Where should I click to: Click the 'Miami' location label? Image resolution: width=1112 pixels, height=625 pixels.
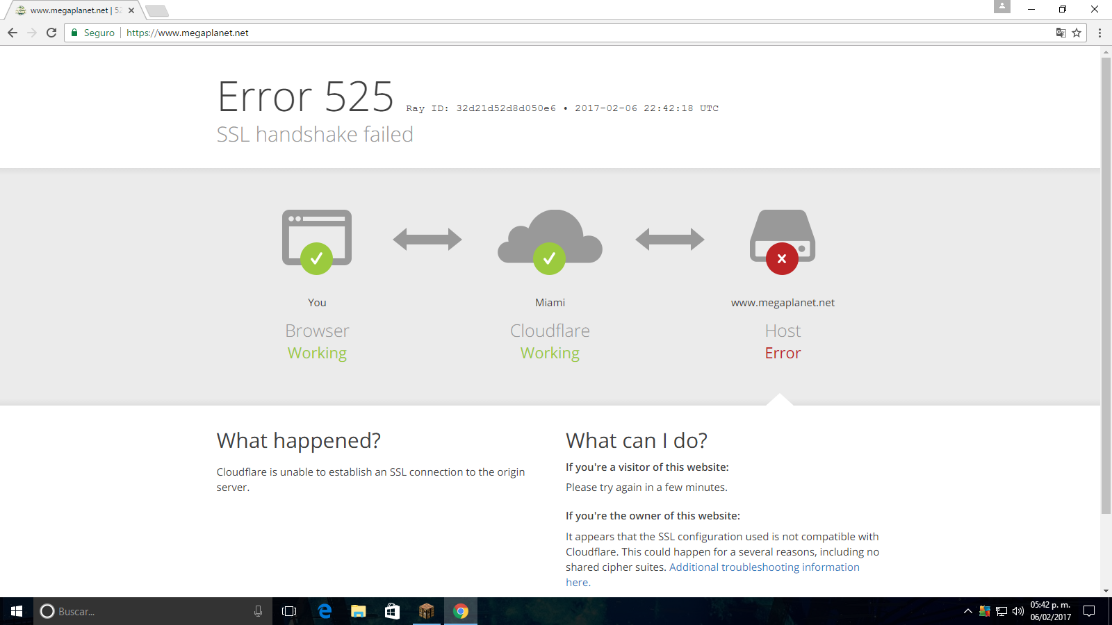pyautogui.click(x=550, y=303)
